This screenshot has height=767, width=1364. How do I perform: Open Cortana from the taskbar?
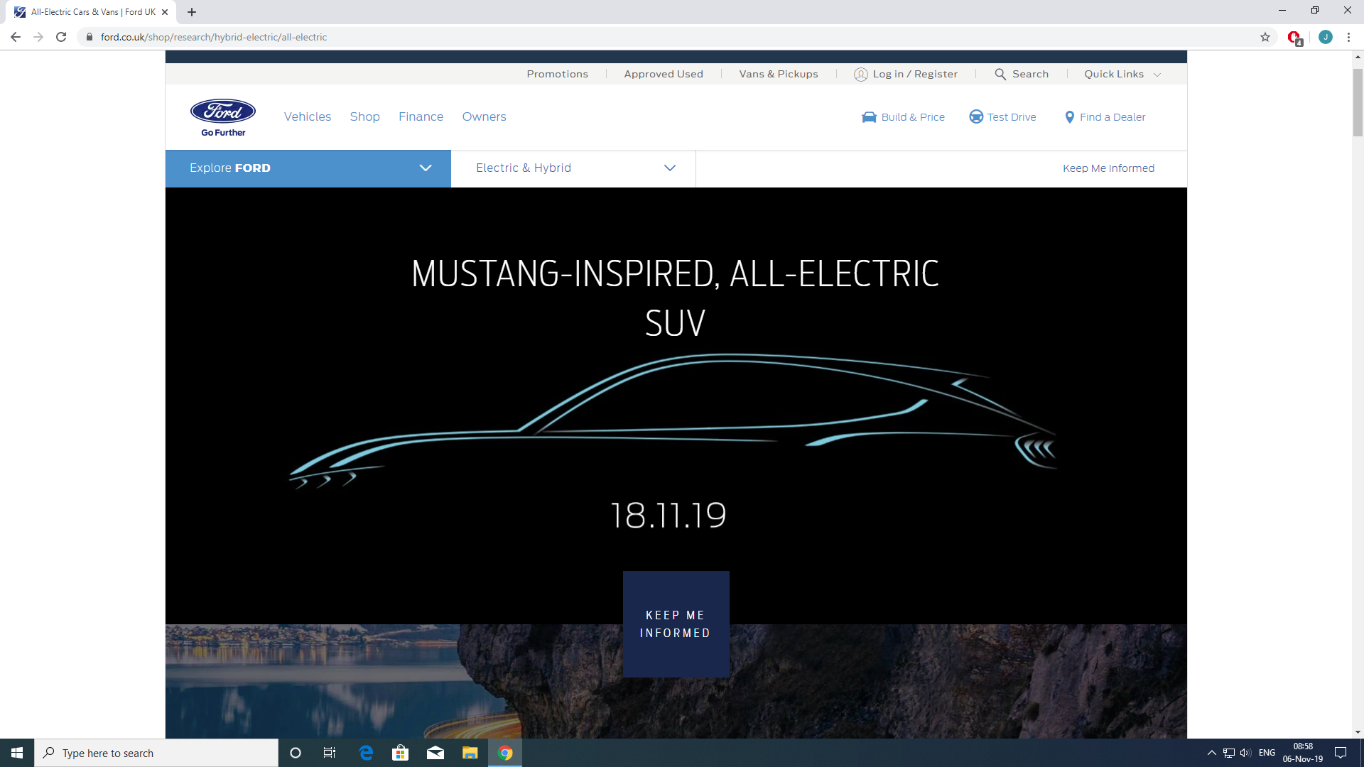click(296, 753)
